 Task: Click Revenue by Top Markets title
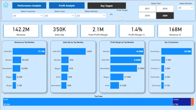24,42
